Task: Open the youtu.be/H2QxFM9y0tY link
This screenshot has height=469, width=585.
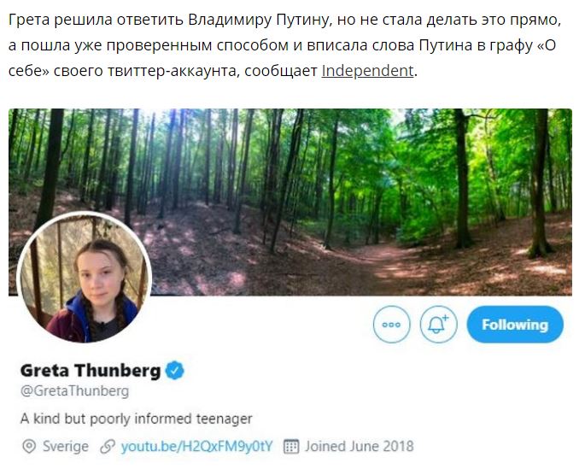Action: click(196, 446)
